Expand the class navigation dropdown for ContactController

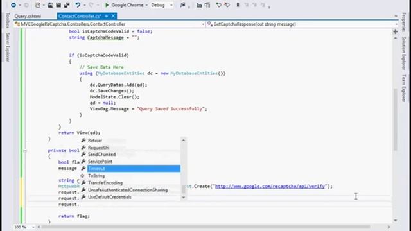coord(203,24)
